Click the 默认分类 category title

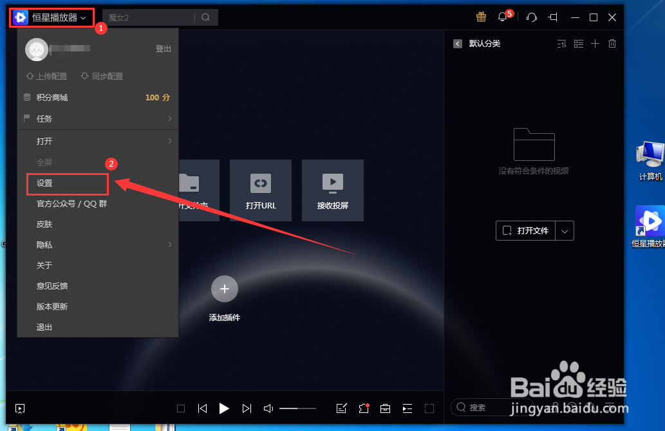(x=485, y=44)
